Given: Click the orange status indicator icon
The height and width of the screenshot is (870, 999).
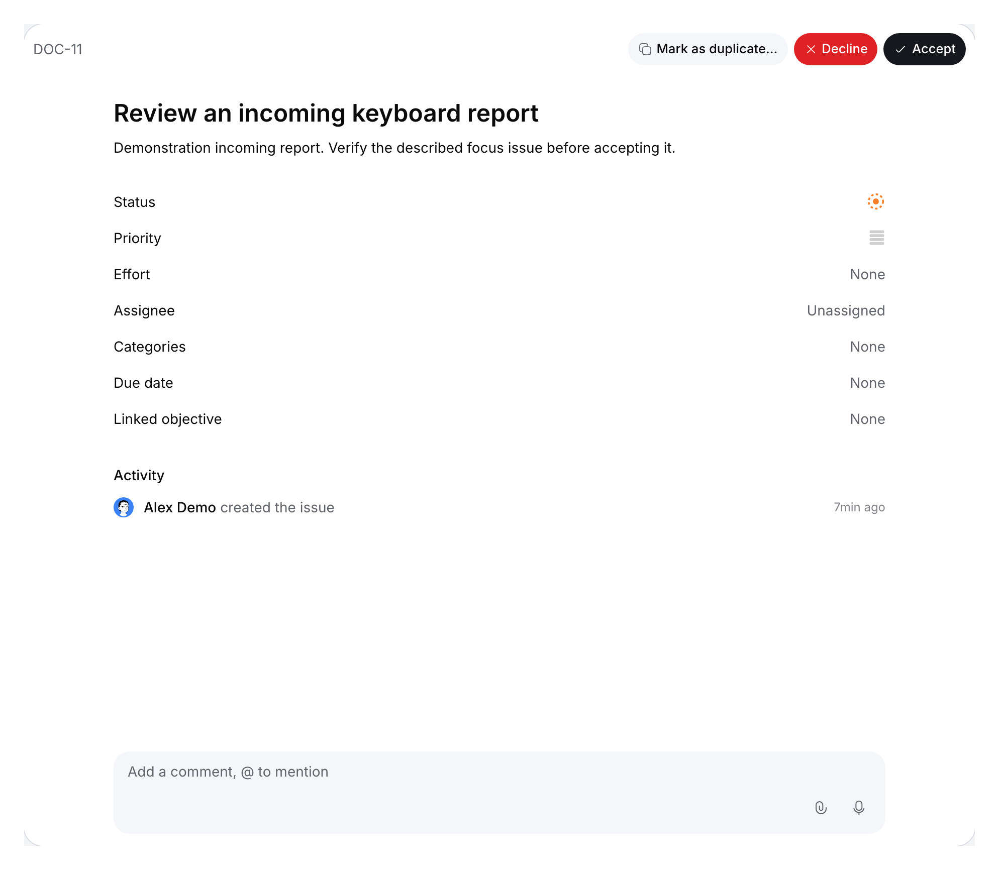Looking at the screenshot, I should pos(876,201).
